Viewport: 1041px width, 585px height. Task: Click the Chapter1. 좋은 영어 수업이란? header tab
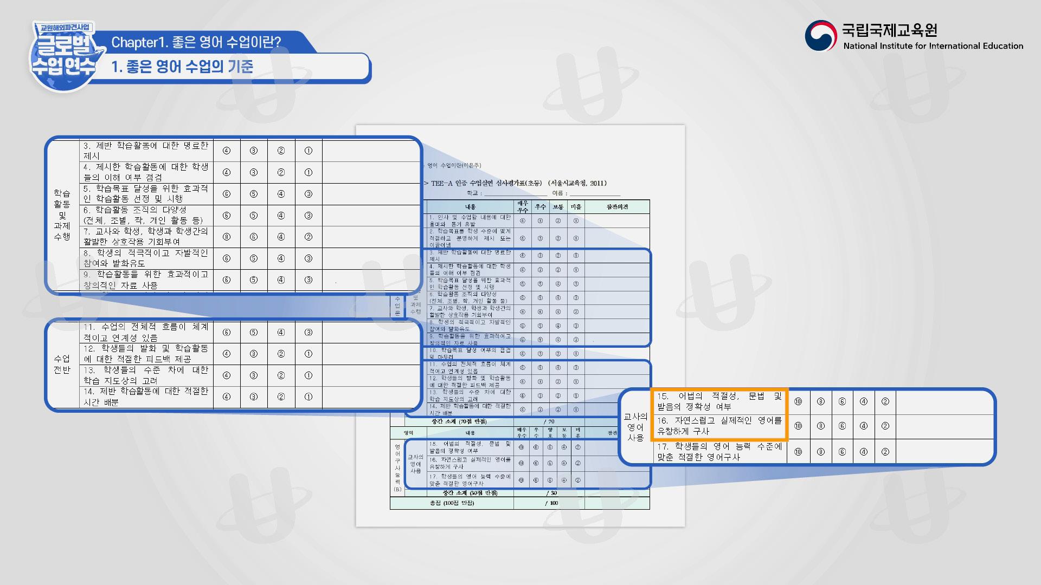[196, 42]
